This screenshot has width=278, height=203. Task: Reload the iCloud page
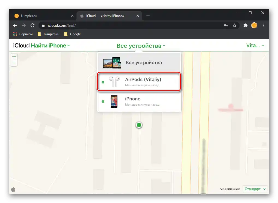coord(32,25)
